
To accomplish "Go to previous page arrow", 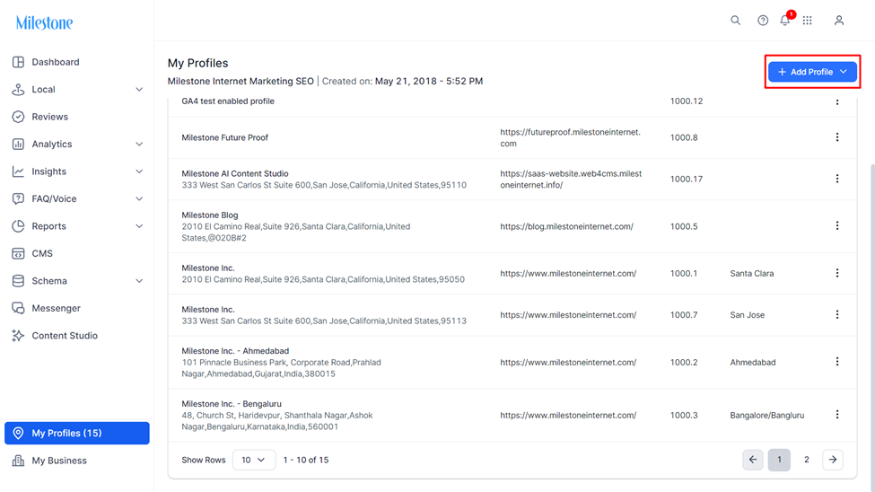I will tap(753, 461).
